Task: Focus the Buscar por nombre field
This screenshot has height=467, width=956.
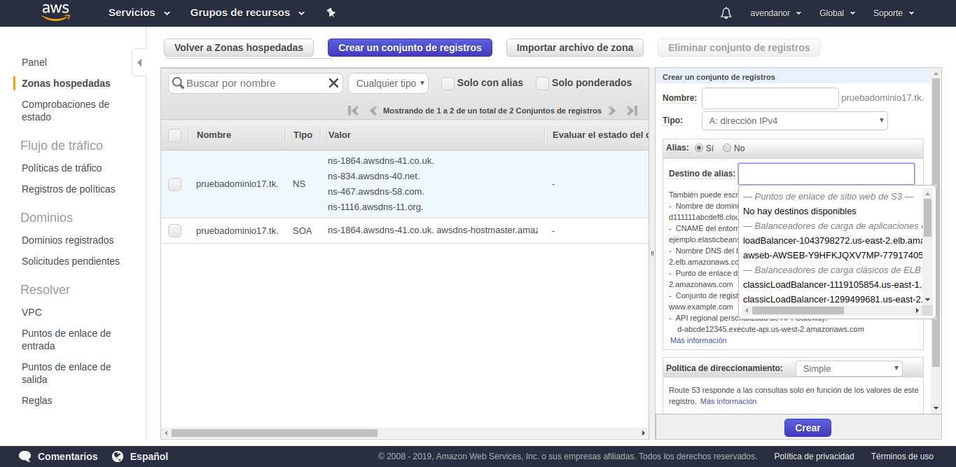Action: click(x=255, y=83)
